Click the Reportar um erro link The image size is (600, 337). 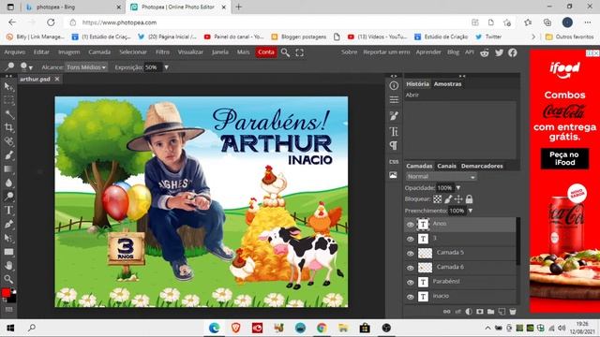pyautogui.click(x=386, y=52)
